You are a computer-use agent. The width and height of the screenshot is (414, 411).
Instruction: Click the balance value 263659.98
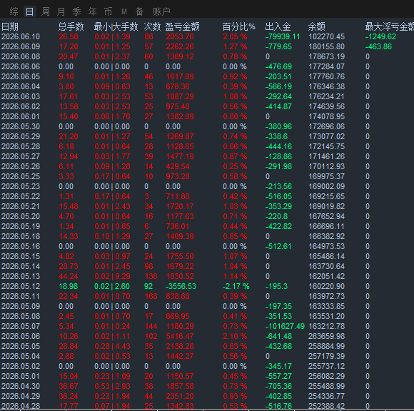(327, 336)
